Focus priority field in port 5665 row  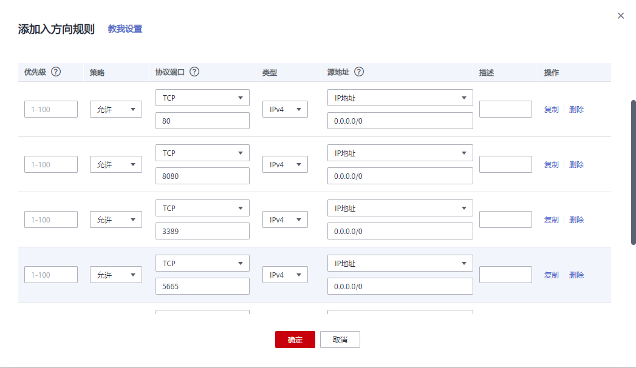click(x=50, y=275)
